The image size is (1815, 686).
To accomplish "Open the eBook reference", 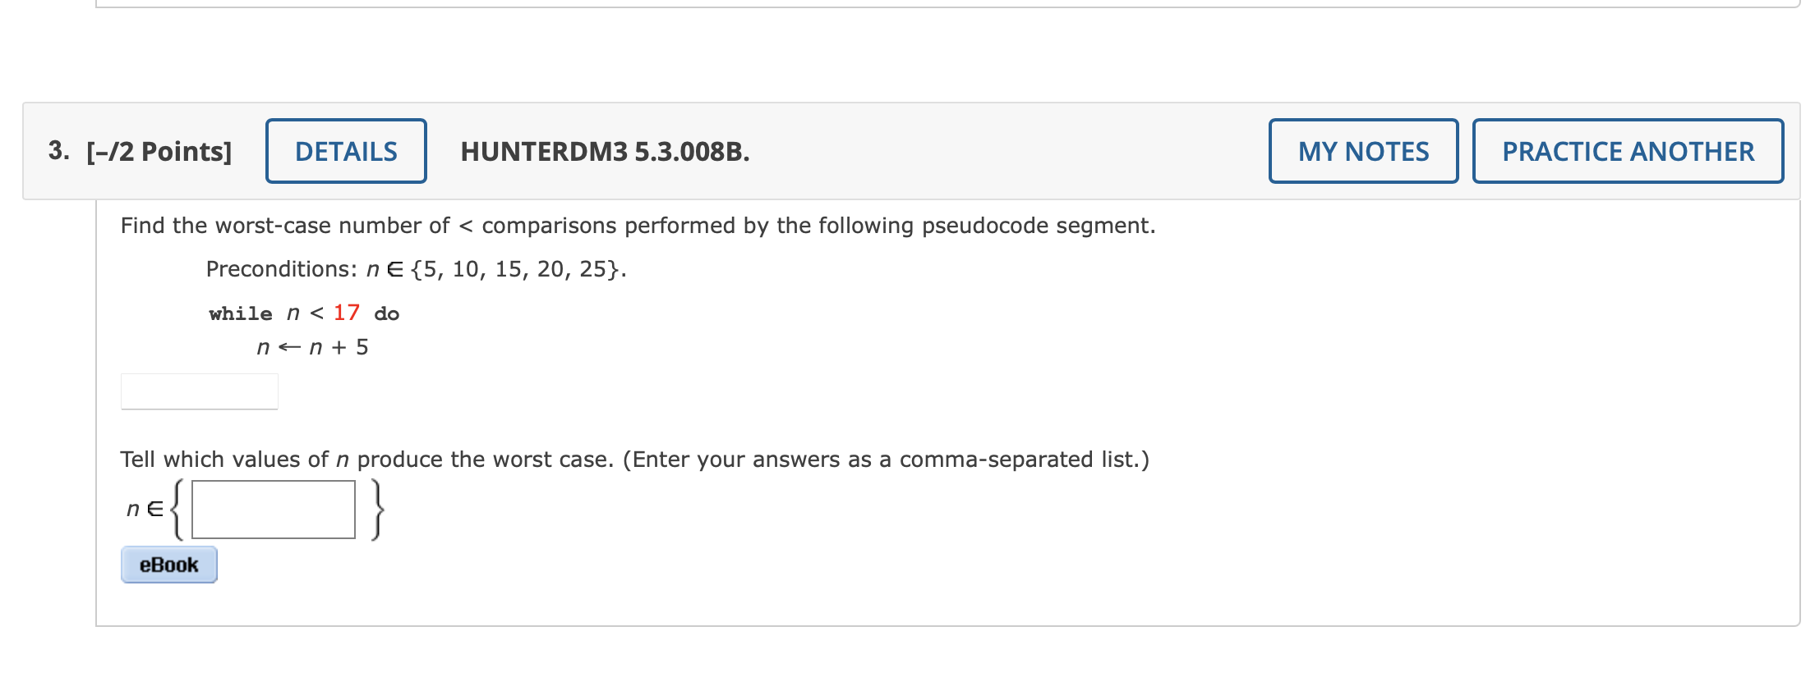I will point(168,565).
